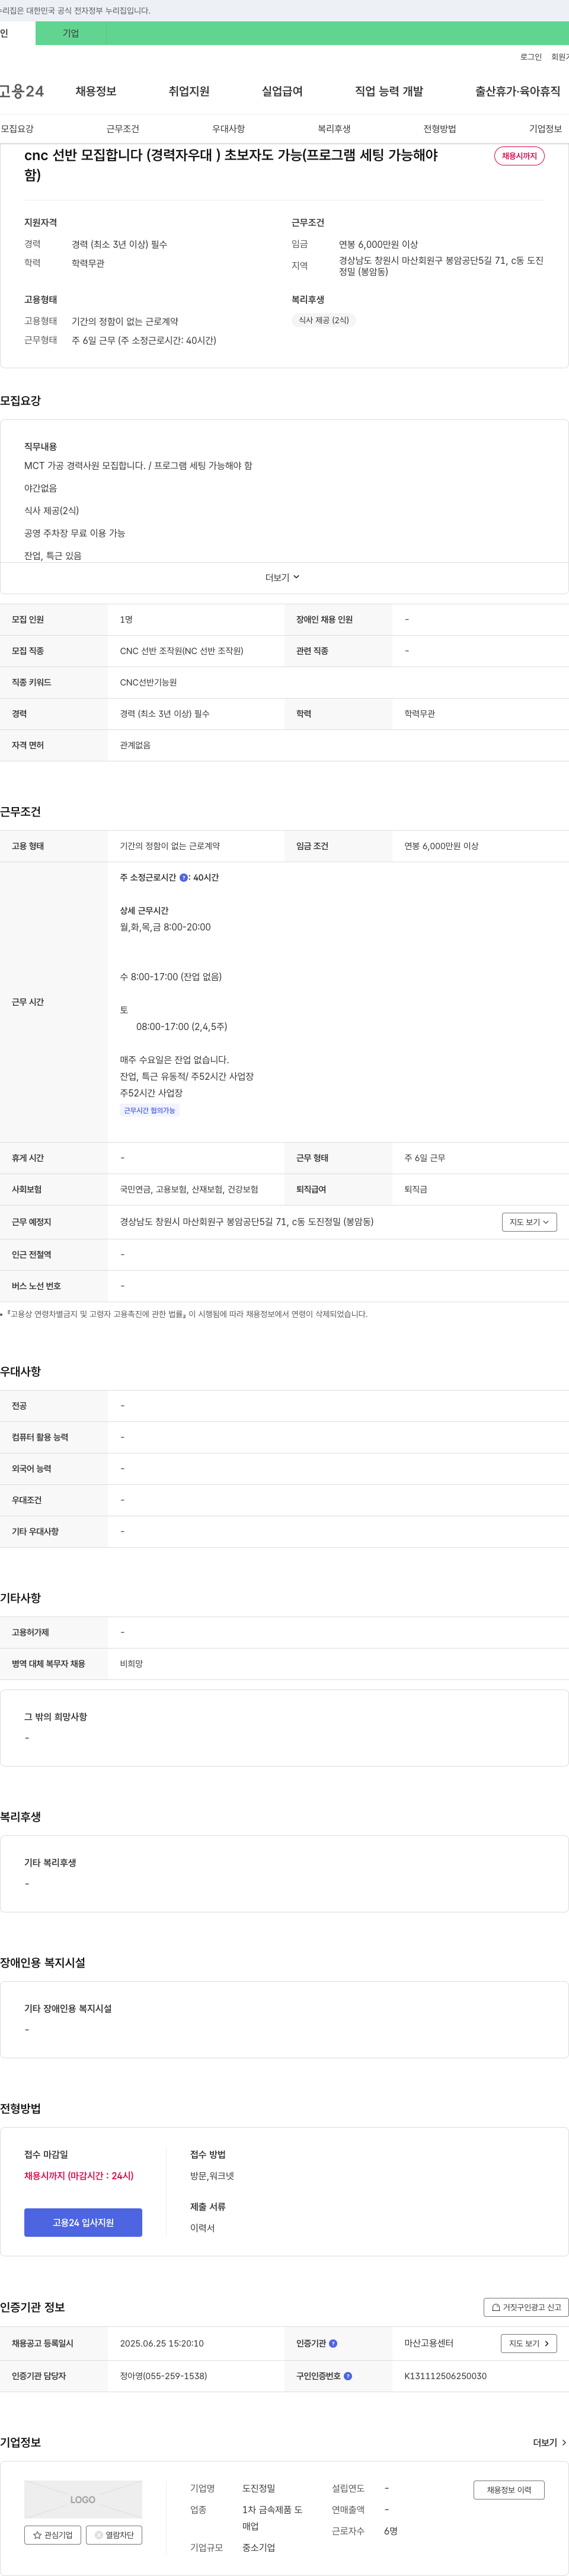Open the 출산휴가·육아휴직 menu
Image resolution: width=569 pixels, height=2576 pixels.
click(x=517, y=91)
